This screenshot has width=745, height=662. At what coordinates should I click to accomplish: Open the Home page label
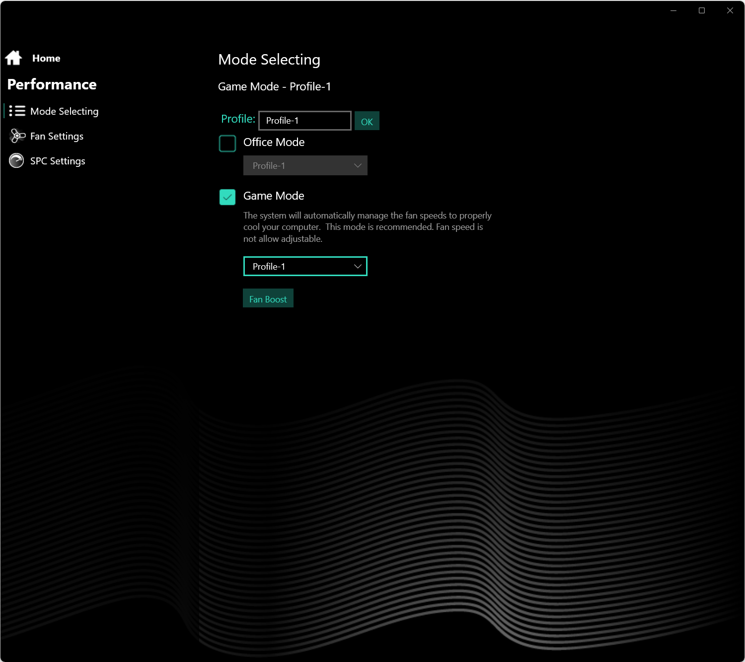pos(46,58)
